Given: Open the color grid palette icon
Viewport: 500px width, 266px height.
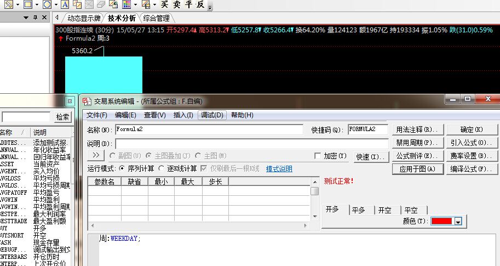Looking at the screenshot, I should pyautogui.click(x=126, y=5).
